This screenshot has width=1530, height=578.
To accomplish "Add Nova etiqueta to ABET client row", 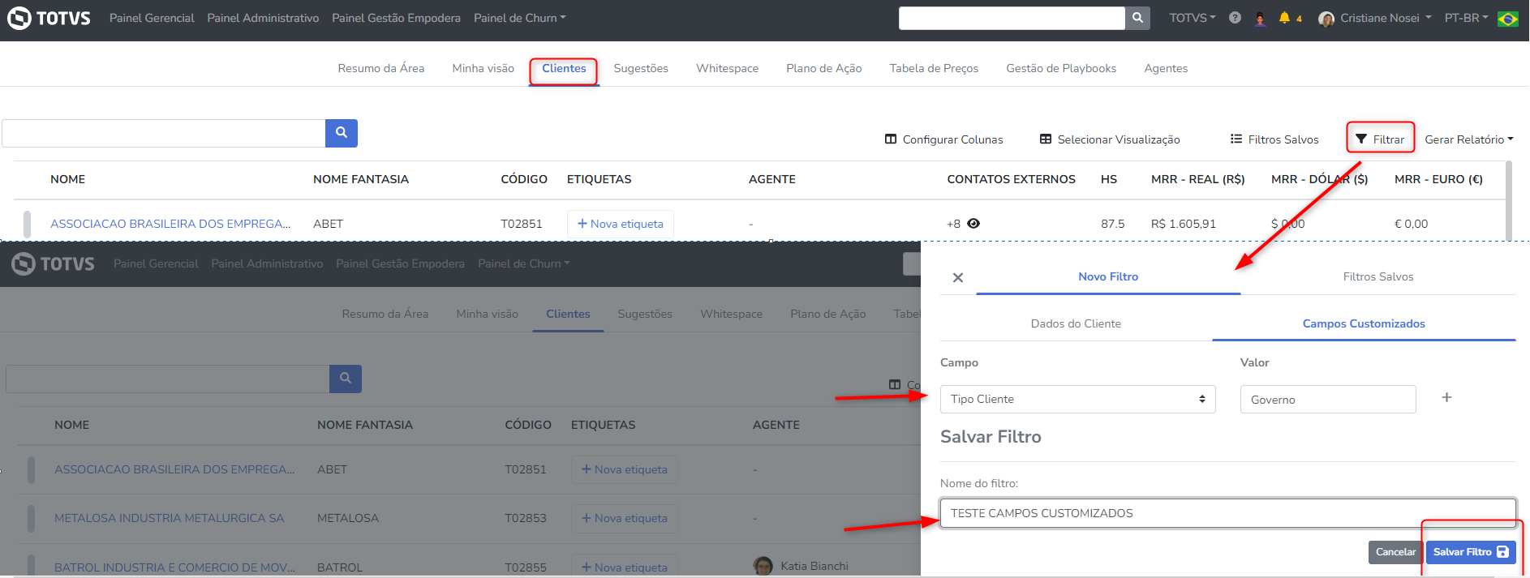I will pos(621,224).
